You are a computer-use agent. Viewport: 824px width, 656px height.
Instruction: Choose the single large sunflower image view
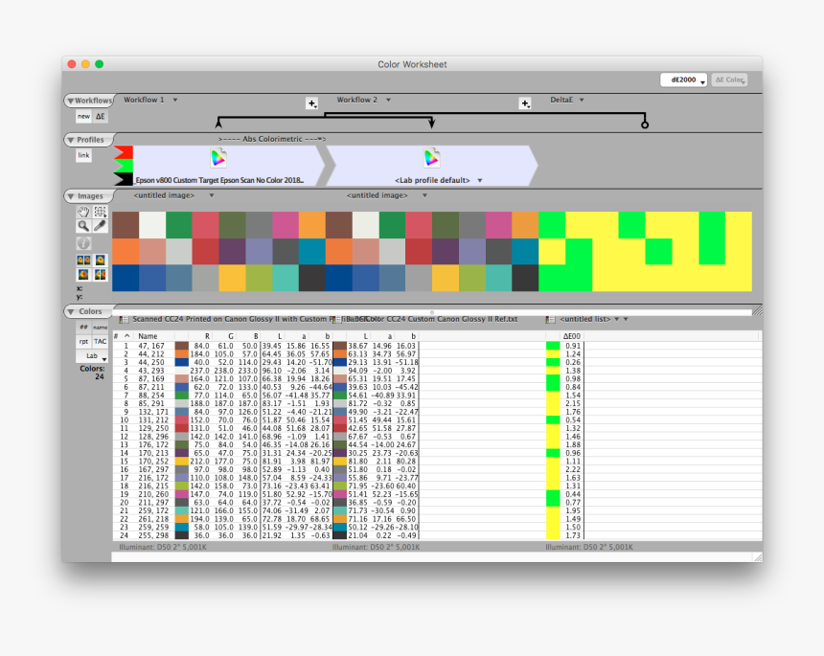[83, 274]
